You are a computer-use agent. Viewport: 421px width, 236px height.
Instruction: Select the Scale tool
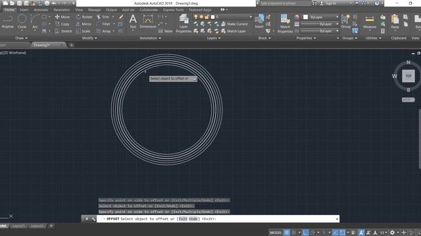(84, 31)
